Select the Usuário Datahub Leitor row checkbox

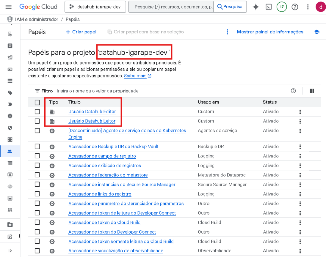pyautogui.click(x=37, y=121)
